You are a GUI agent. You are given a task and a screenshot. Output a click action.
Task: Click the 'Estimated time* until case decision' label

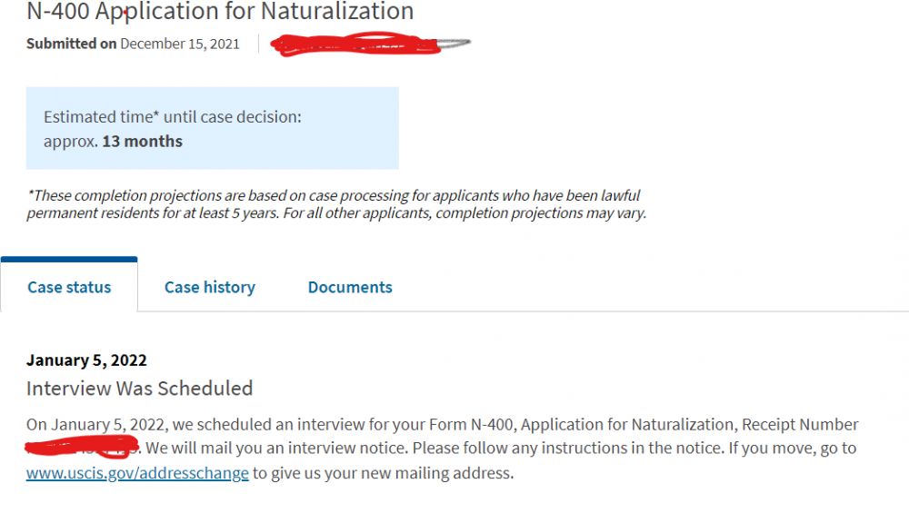[x=173, y=117]
